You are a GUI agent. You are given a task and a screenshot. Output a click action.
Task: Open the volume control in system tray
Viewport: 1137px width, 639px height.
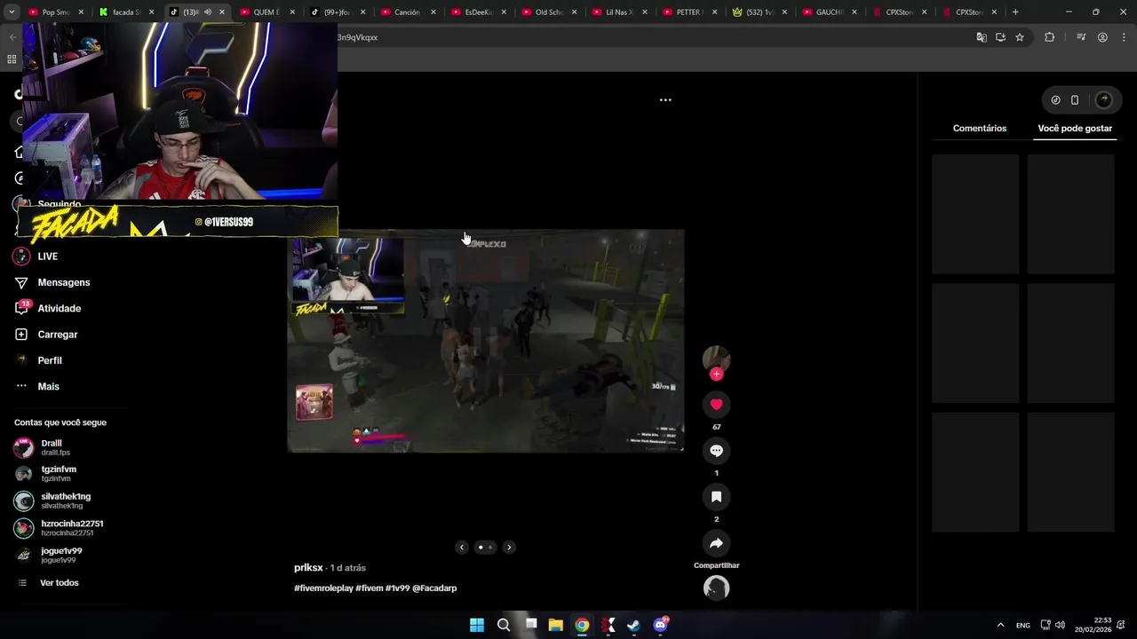(1060, 625)
